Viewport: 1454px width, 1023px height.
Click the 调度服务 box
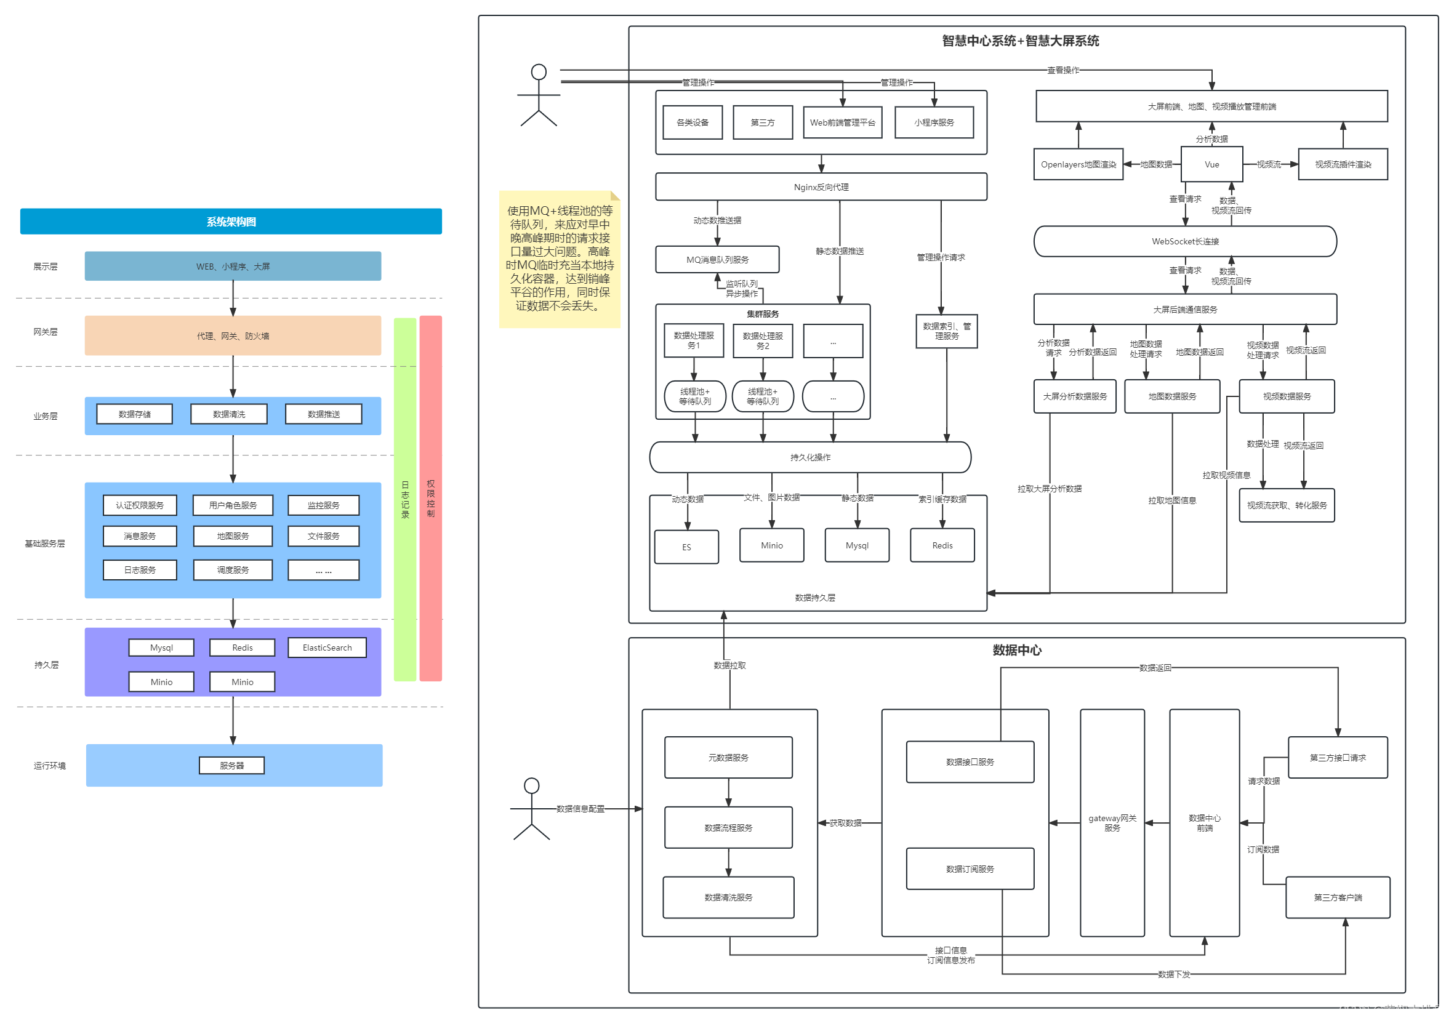click(233, 570)
